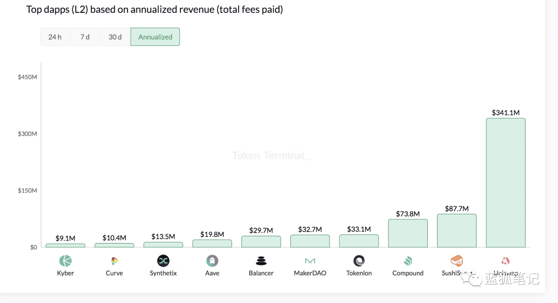This screenshot has height=303, width=558.
Task: Click the Balancer bar in chart
Action: click(x=261, y=242)
